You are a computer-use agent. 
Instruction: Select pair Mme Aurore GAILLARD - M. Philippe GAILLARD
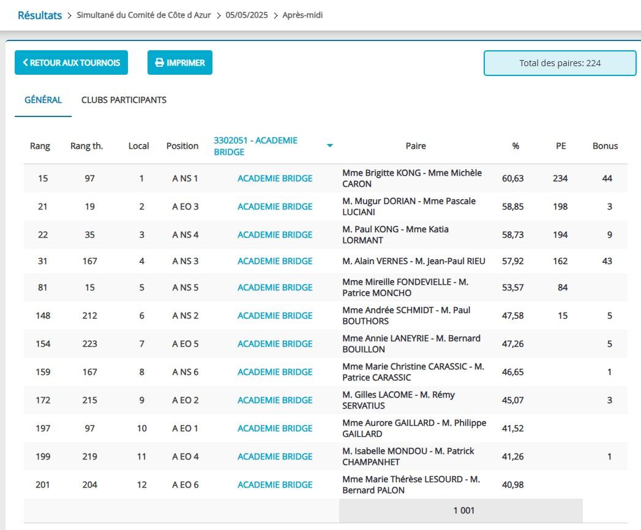coord(414,428)
